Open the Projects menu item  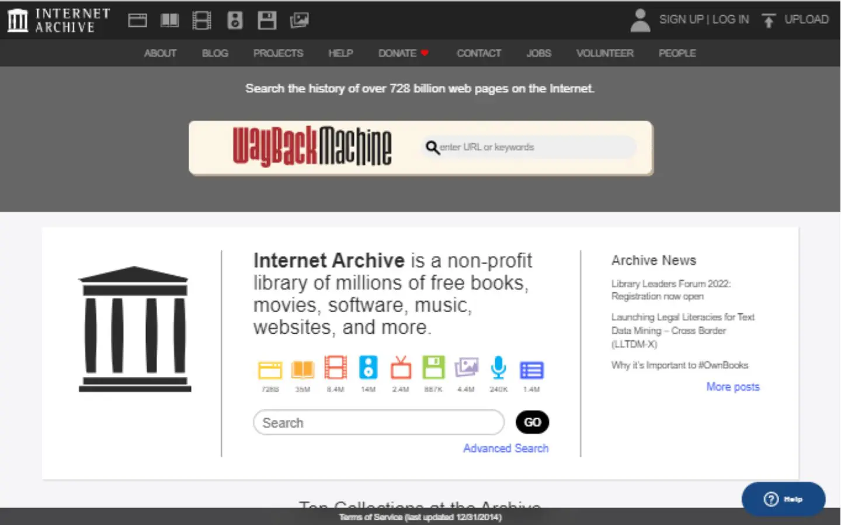point(278,53)
